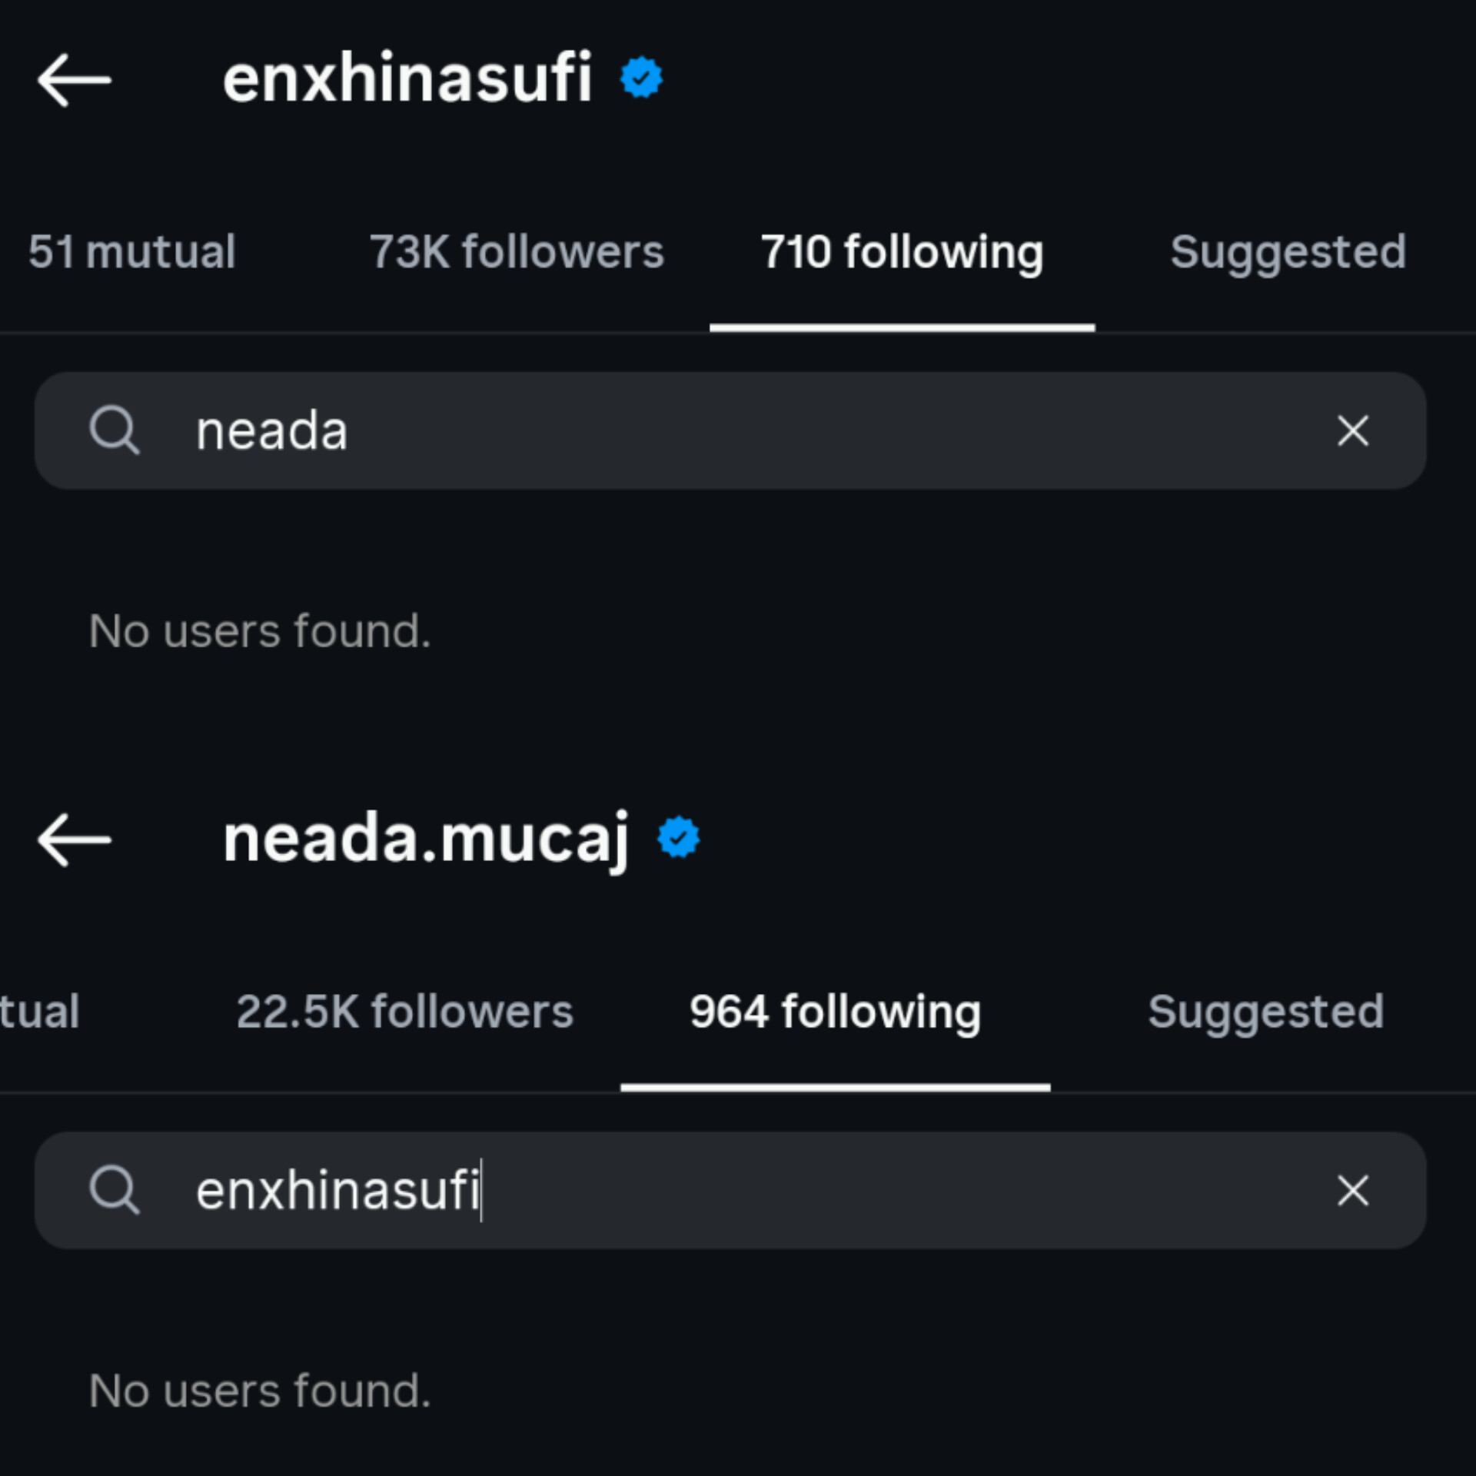Image resolution: width=1476 pixels, height=1476 pixels.
Task: Switch to the 22.5K followers tab
Action: coord(404,1012)
